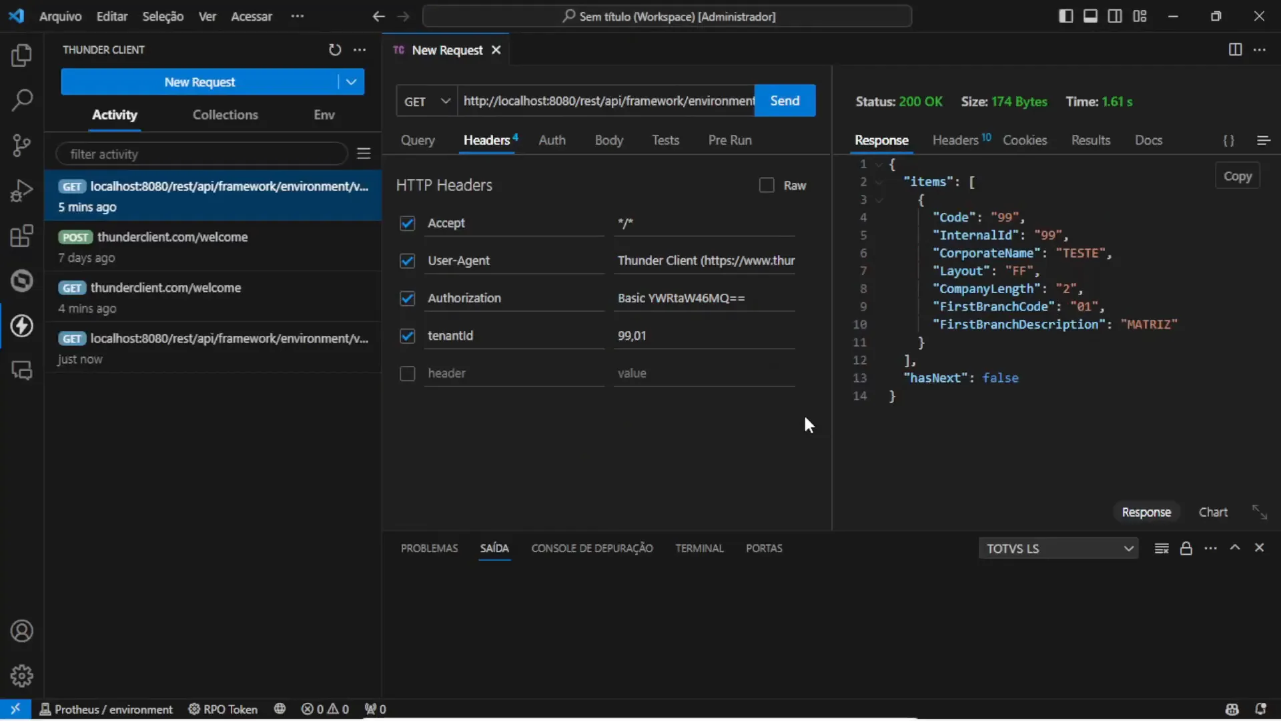Expand the New Request dropdown chevron

point(351,81)
